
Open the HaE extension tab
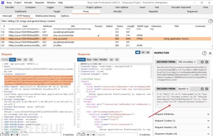click(x=157, y=7)
